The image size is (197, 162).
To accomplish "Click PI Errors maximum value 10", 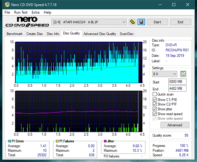I will pyautogui.click(x=45, y=151).
